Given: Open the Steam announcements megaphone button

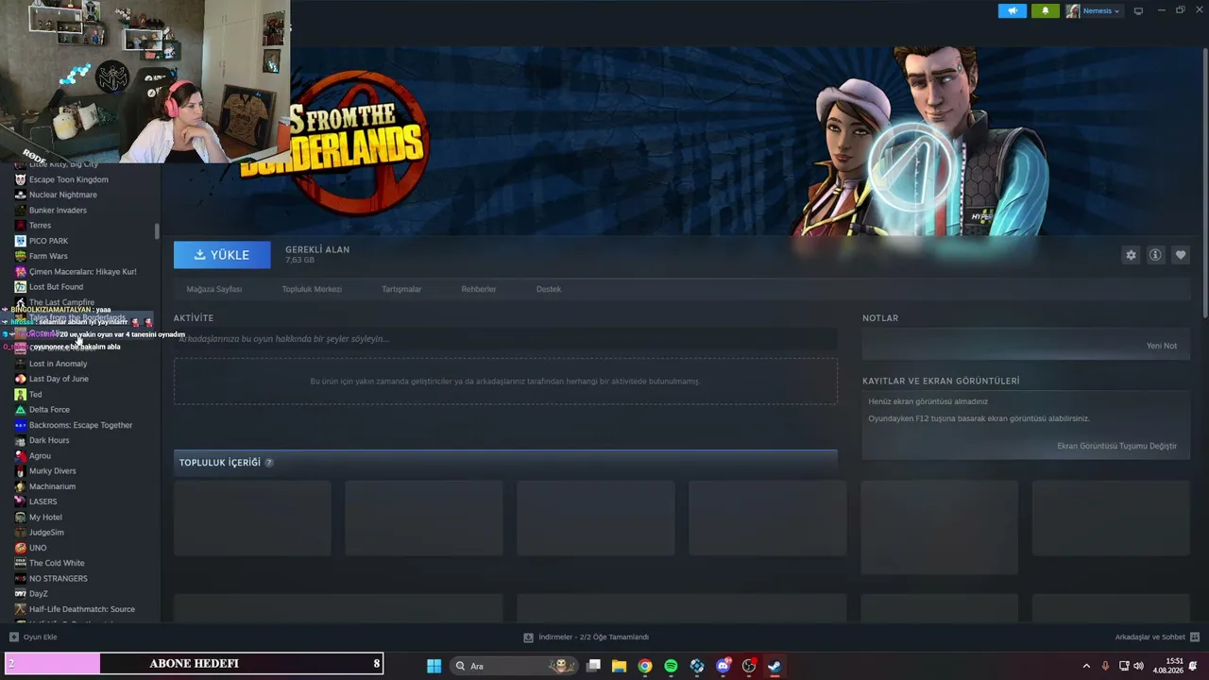Looking at the screenshot, I should pyautogui.click(x=1012, y=10).
